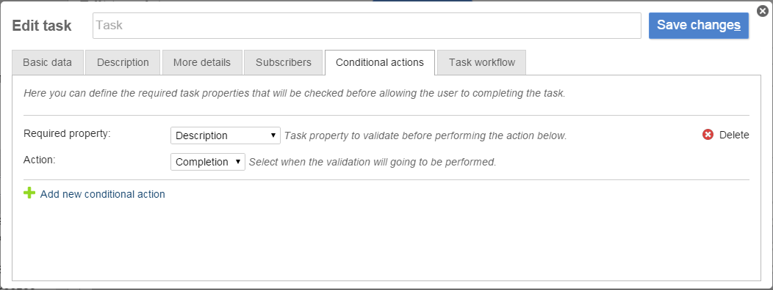Screen dimensions: 773x290
Task: Select the Subscribers tab
Action: [x=284, y=62]
